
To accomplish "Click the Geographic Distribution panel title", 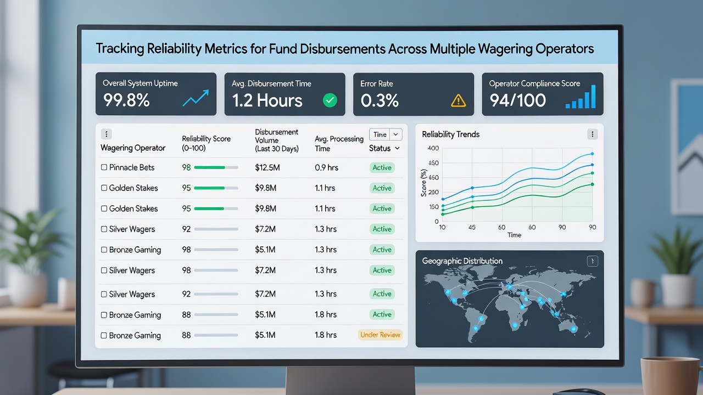I will click(462, 261).
